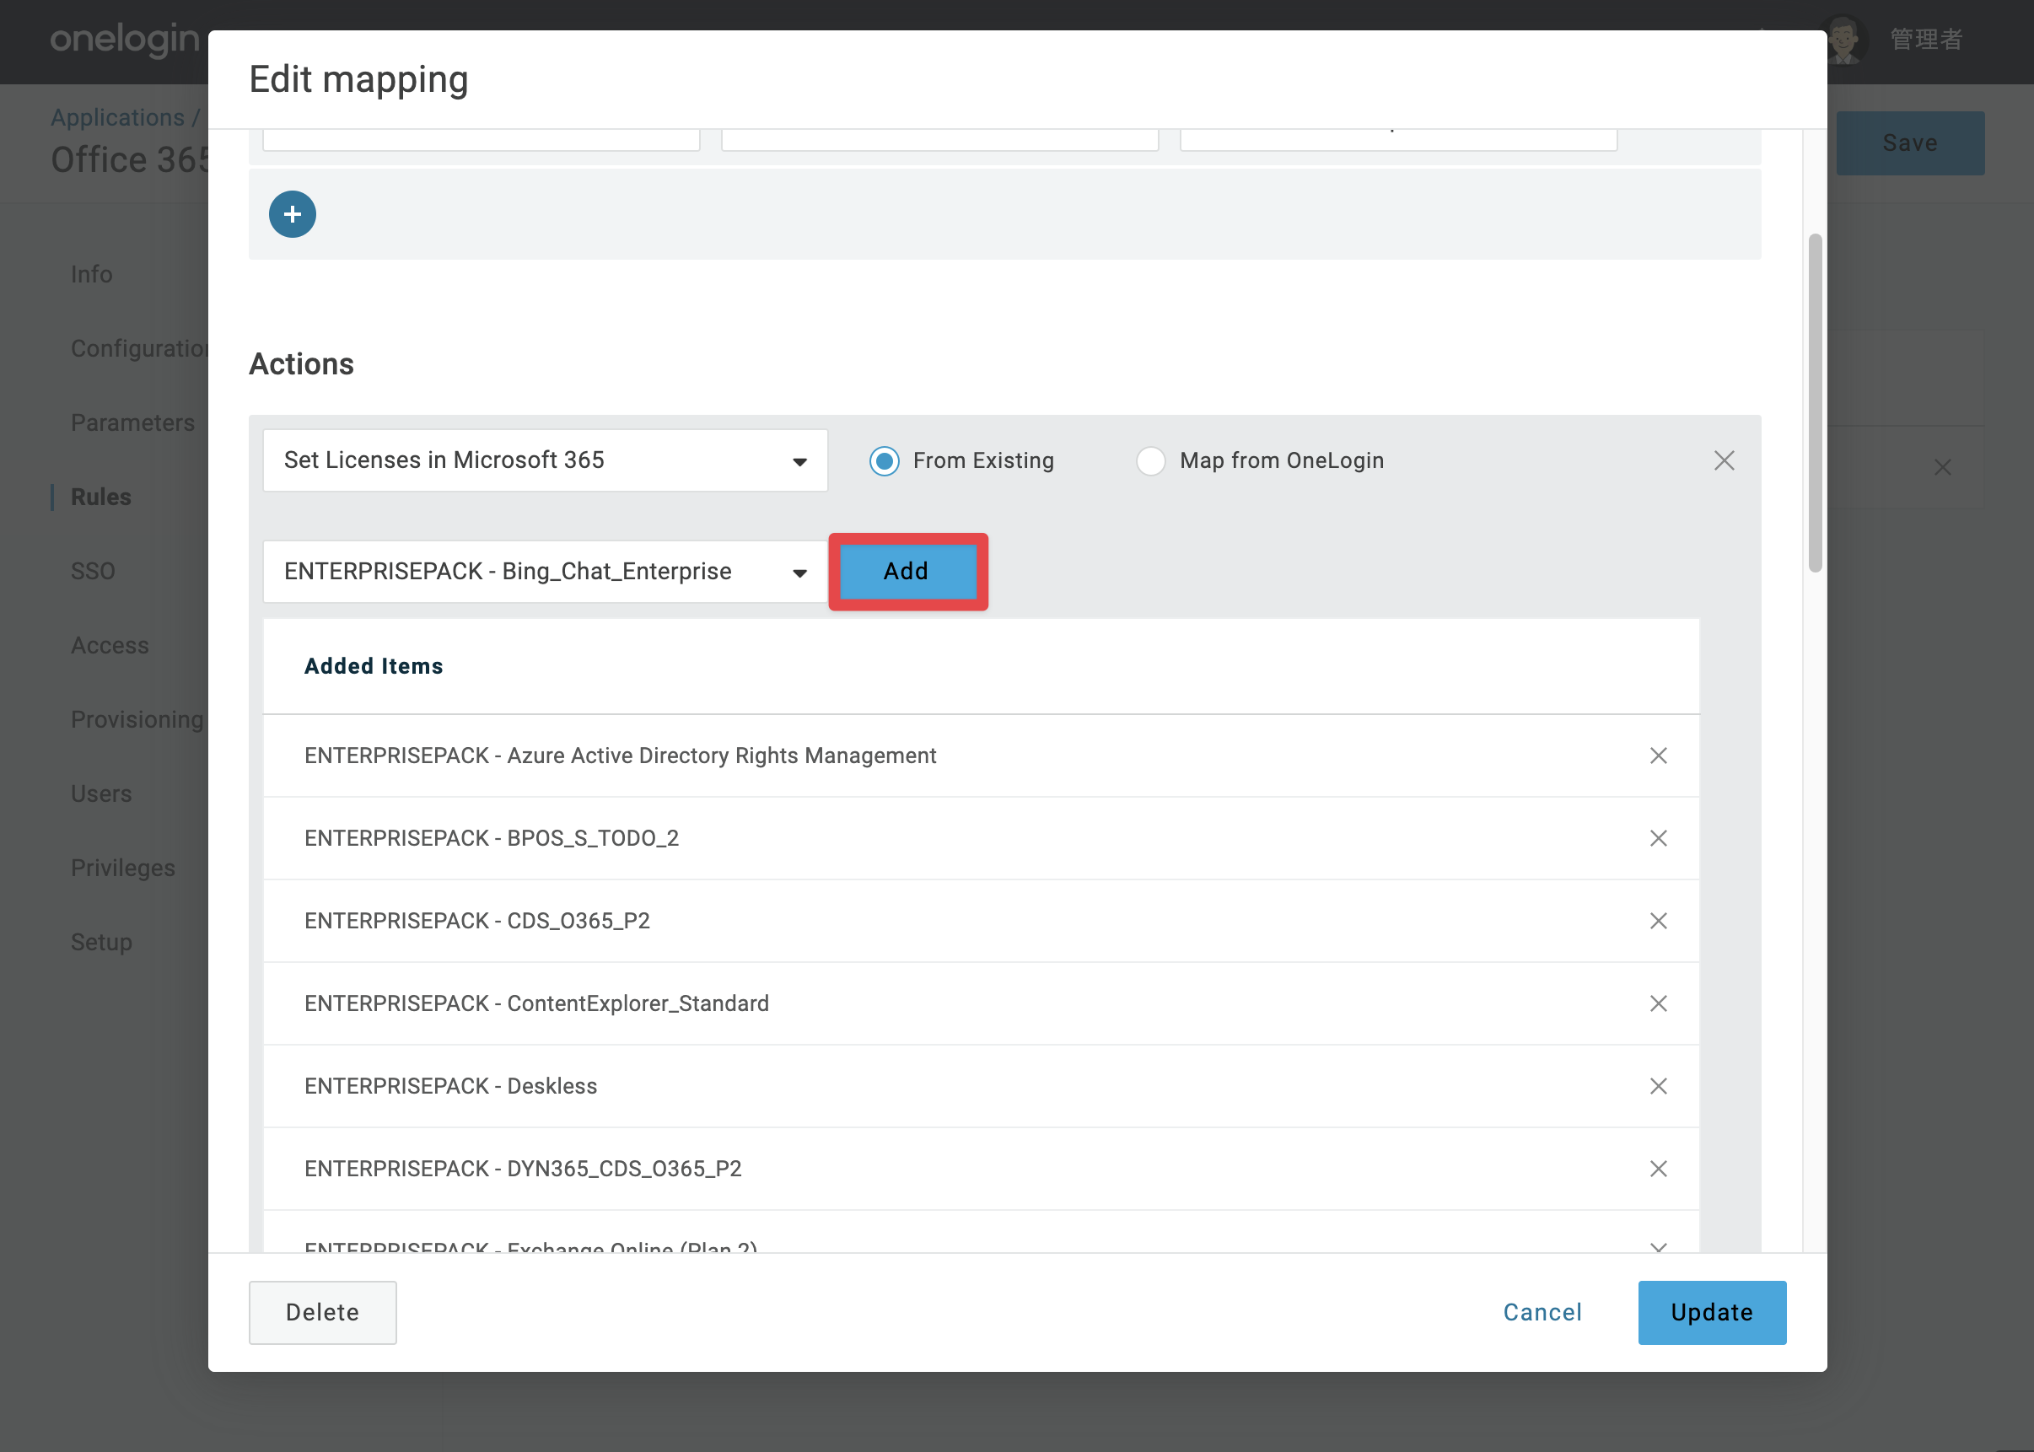Open the Info tab in the sidebar

point(91,275)
